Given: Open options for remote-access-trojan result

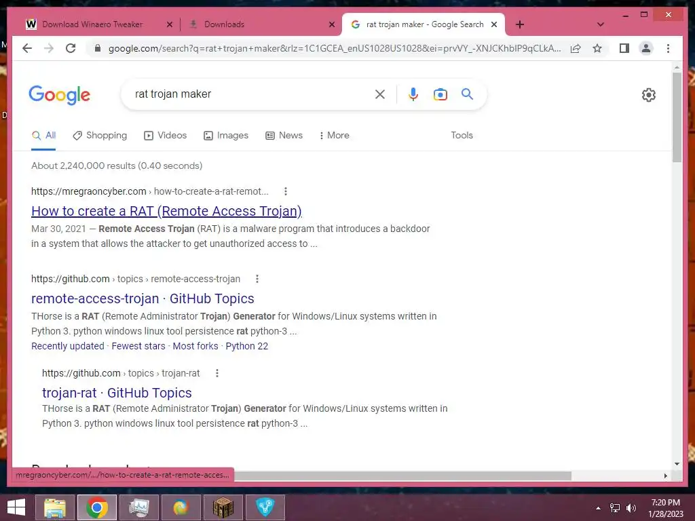Looking at the screenshot, I should point(257,279).
